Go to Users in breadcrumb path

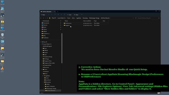point(69,18)
